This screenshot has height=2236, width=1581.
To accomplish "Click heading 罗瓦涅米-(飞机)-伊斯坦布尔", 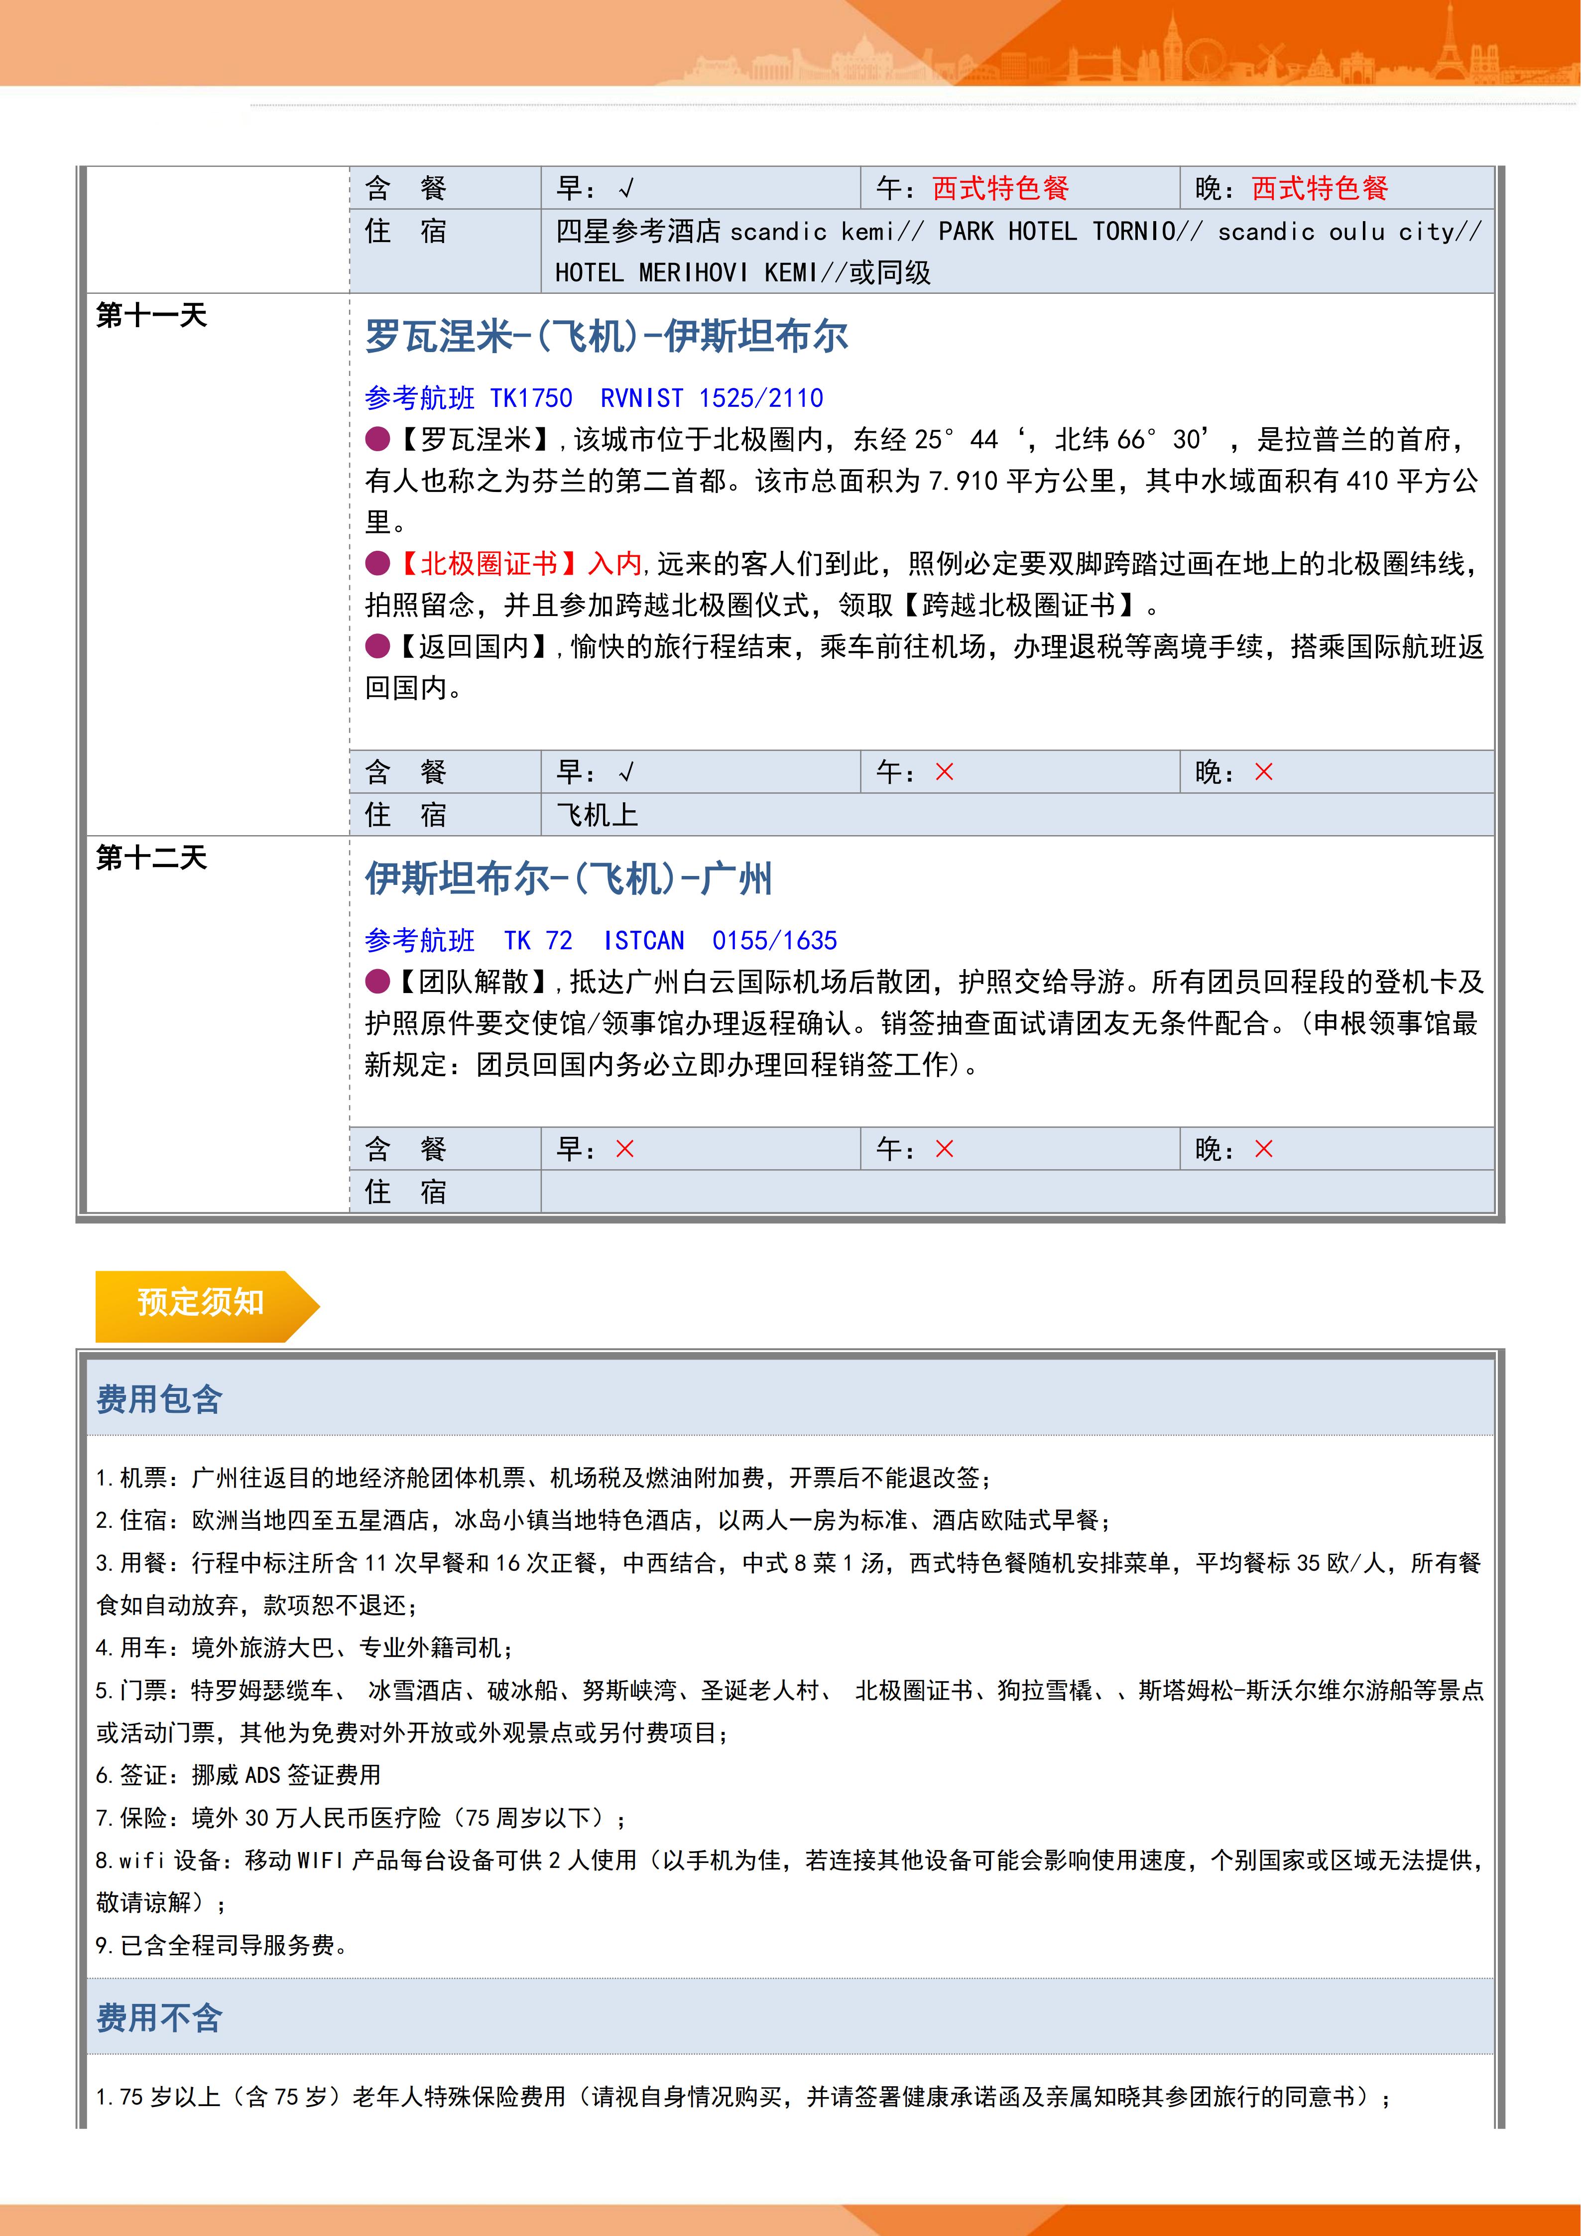I will pos(606,337).
